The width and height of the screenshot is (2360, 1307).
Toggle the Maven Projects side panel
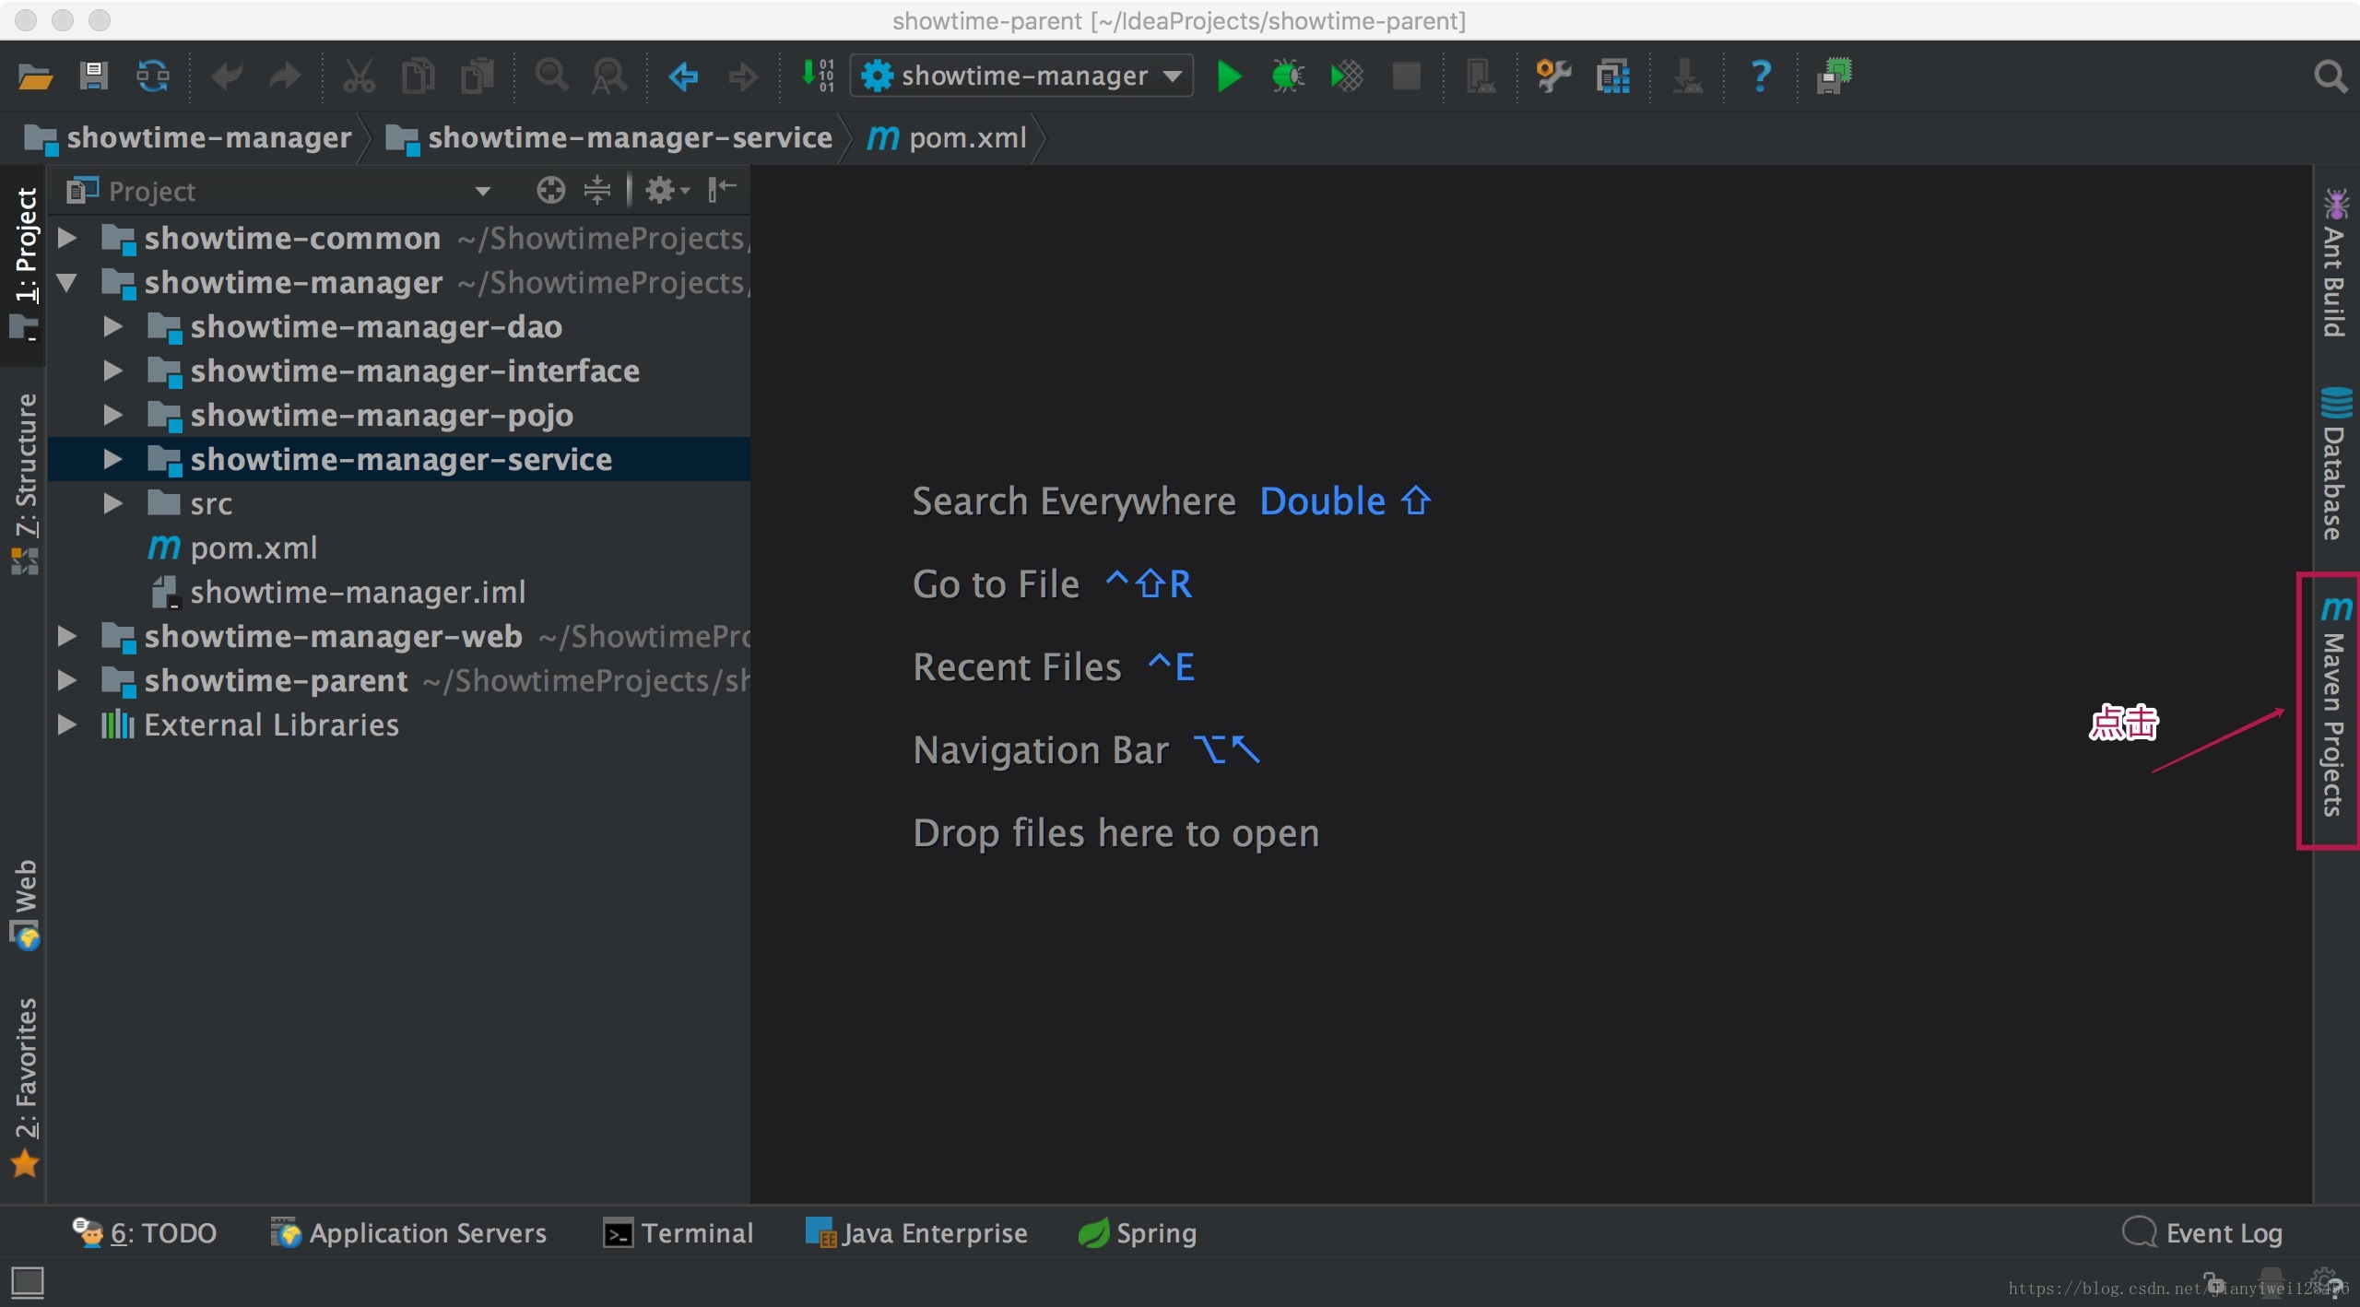(x=2333, y=710)
